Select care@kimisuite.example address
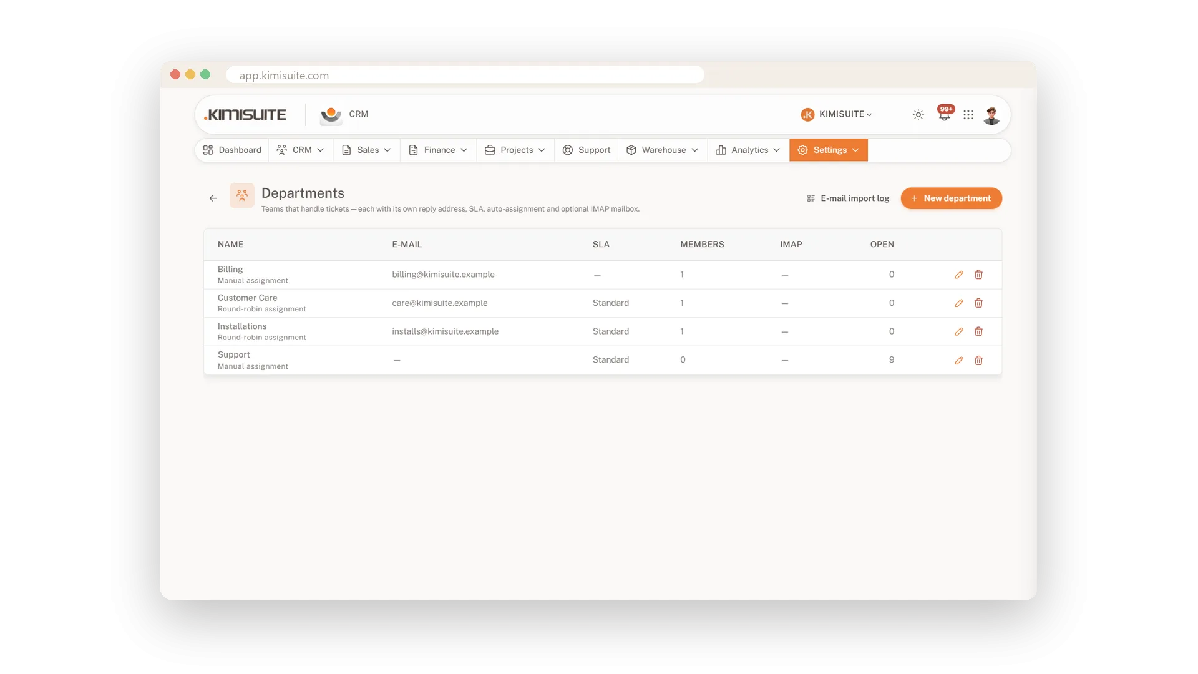The height and width of the screenshot is (674, 1198). coord(440,303)
